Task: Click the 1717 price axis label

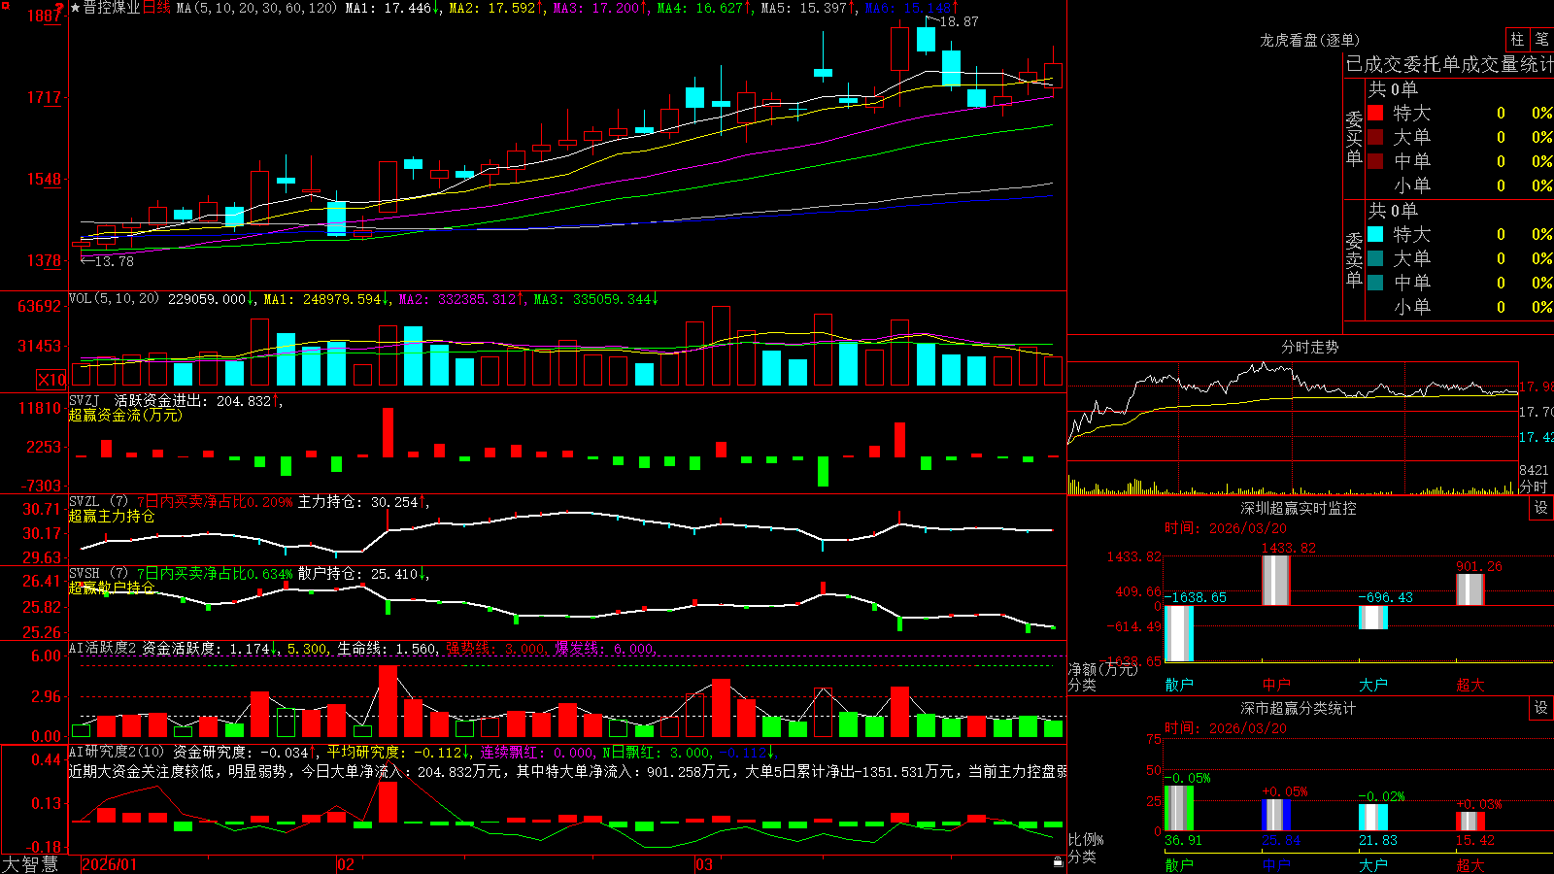Action: pos(44,97)
